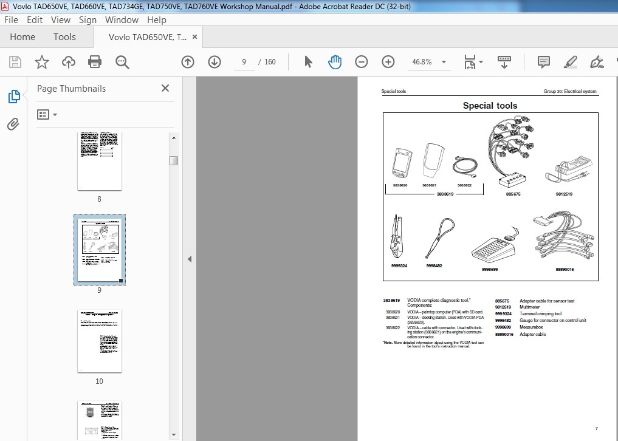Image resolution: width=618 pixels, height=441 pixels.
Task: Bookmark file with the star icon
Action: pos(41,62)
